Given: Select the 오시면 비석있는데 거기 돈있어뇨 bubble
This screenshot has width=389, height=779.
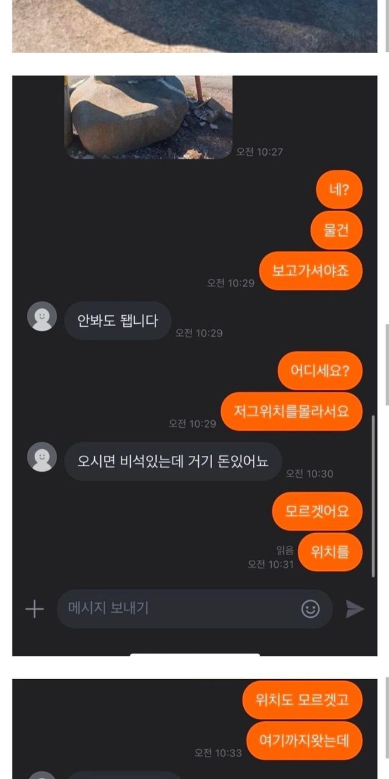Looking at the screenshot, I should click(x=173, y=461).
